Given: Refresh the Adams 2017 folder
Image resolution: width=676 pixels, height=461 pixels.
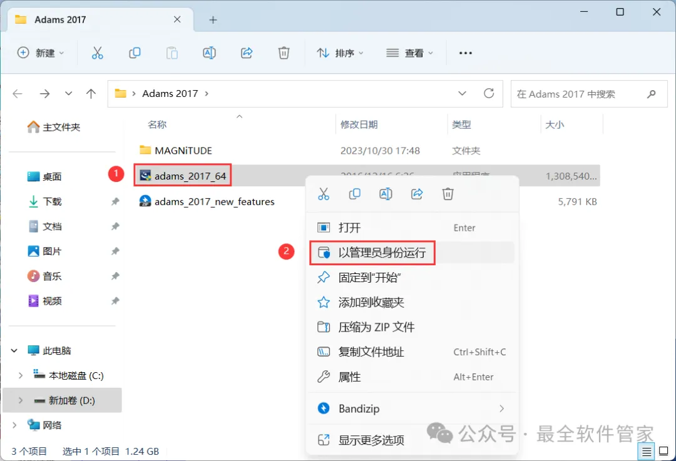Looking at the screenshot, I should point(488,93).
